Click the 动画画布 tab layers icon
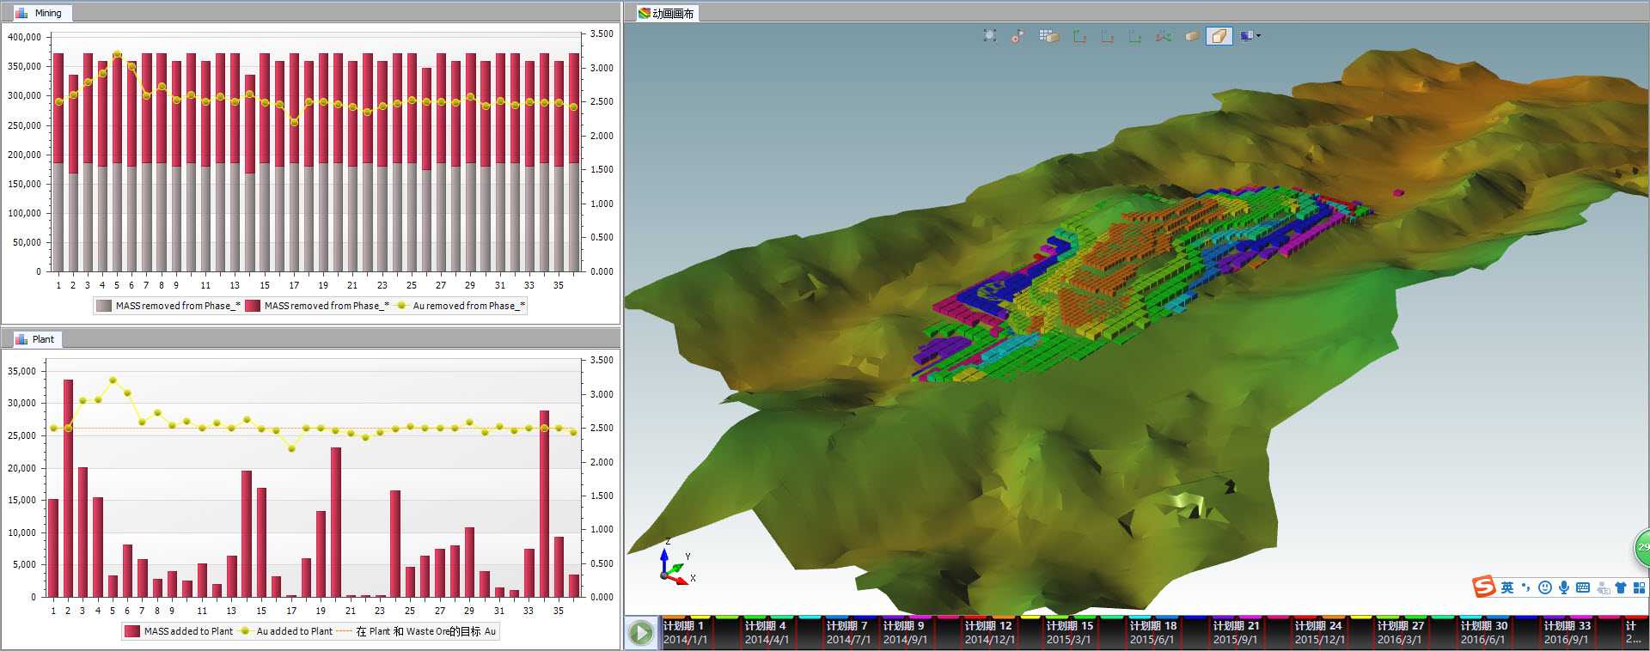 coord(644,13)
